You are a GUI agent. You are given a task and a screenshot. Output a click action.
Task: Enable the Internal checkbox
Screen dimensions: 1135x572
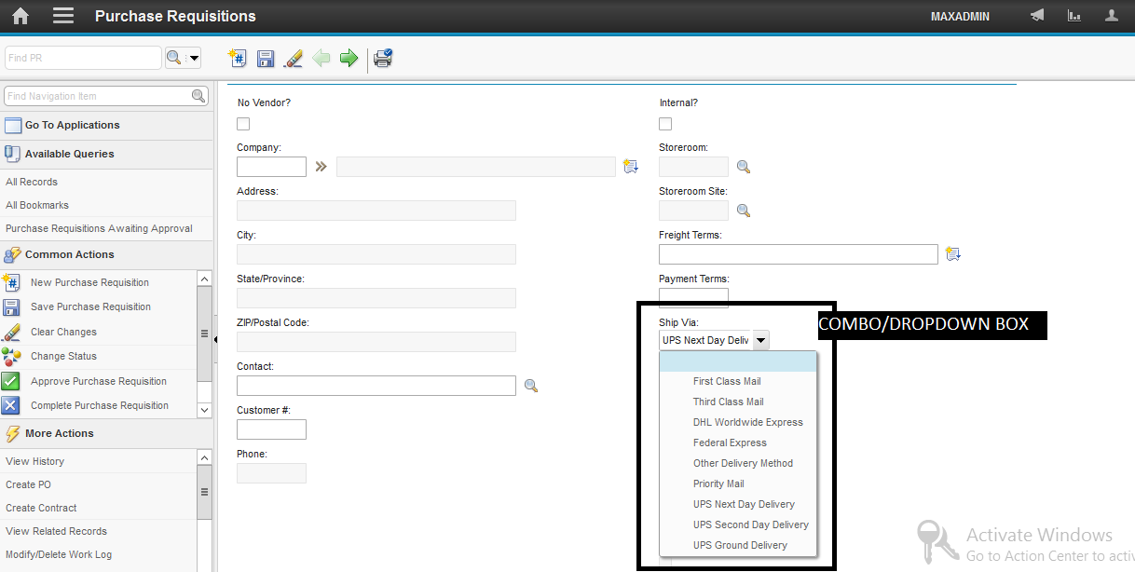664,123
